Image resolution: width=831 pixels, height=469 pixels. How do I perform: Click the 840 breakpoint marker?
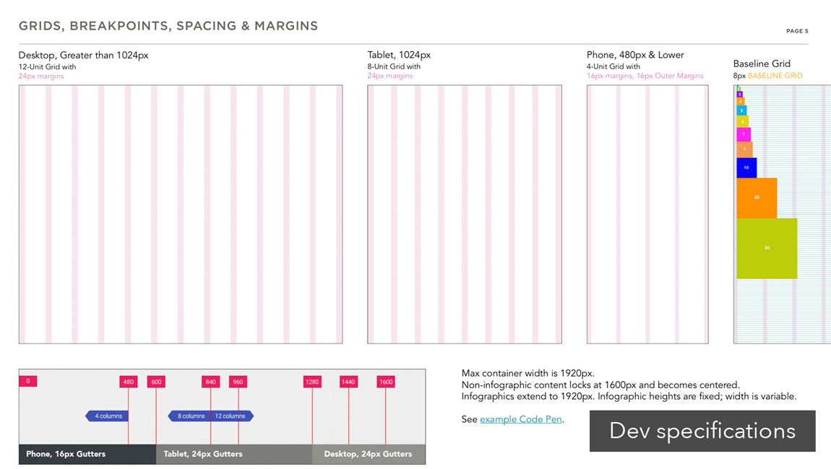210,382
